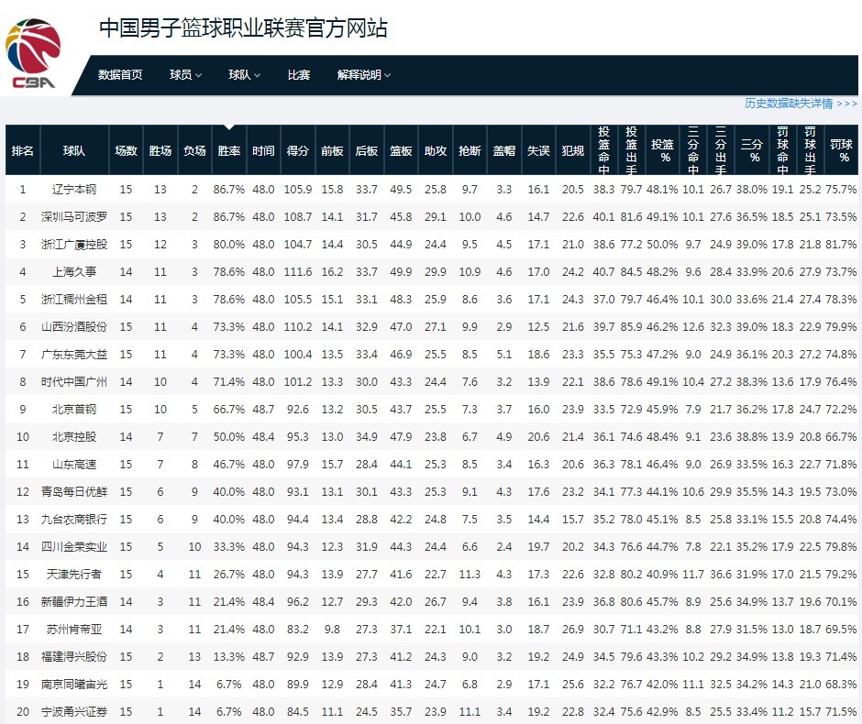Open the 数据首页 menu item

click(x=120, y=75)
